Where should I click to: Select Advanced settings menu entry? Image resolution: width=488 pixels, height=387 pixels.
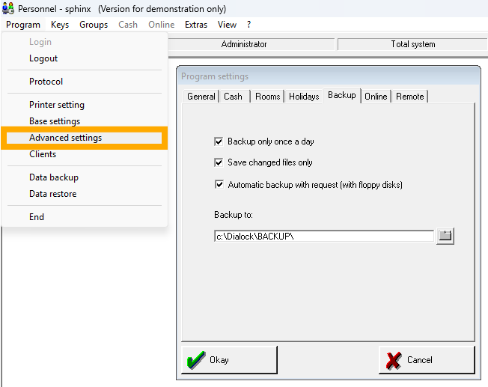coord(66,138)
